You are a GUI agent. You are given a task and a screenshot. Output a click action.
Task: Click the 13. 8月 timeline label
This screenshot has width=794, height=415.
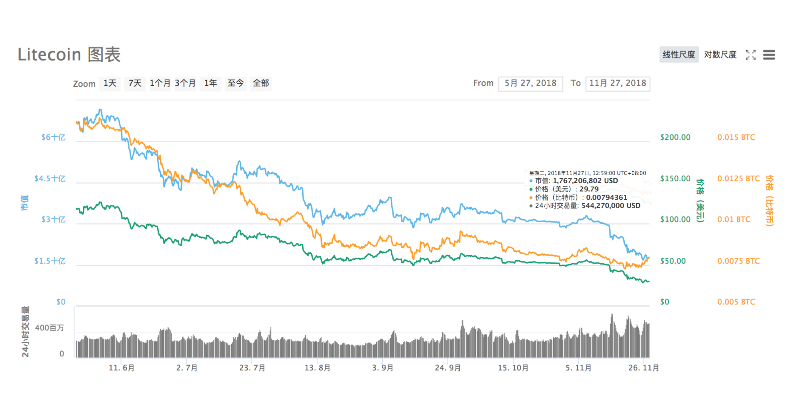click(317, 368)
